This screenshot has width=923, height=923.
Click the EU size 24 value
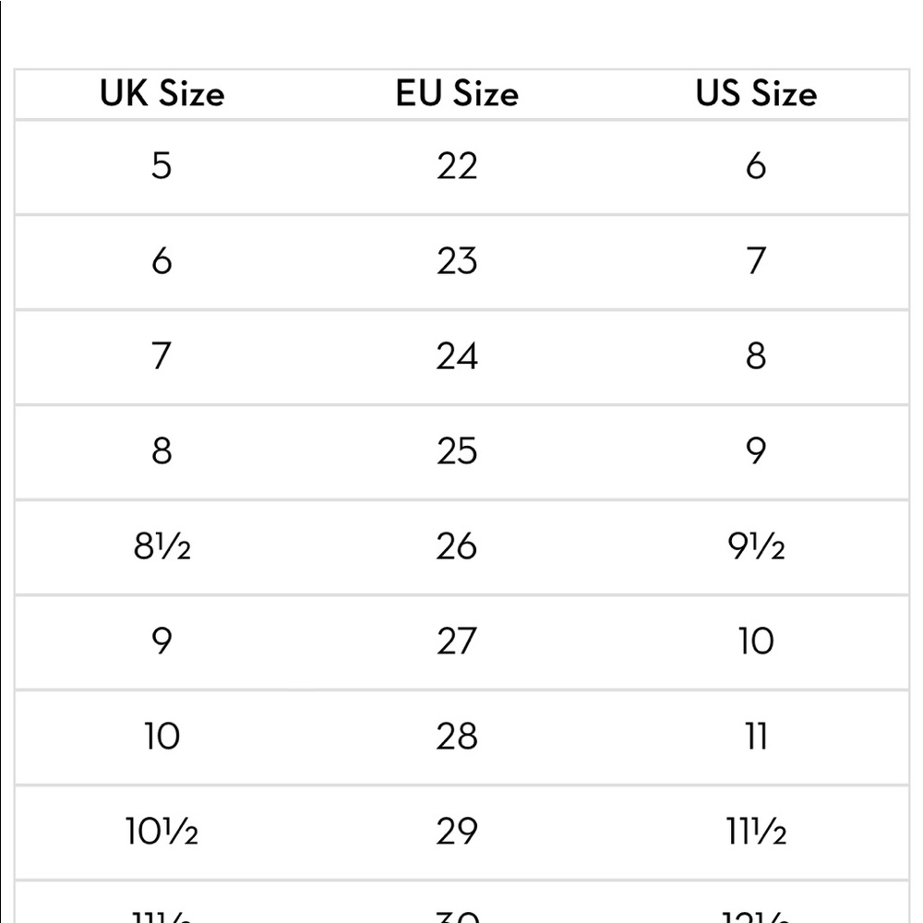pyautogui.click(x=457, y=356)
